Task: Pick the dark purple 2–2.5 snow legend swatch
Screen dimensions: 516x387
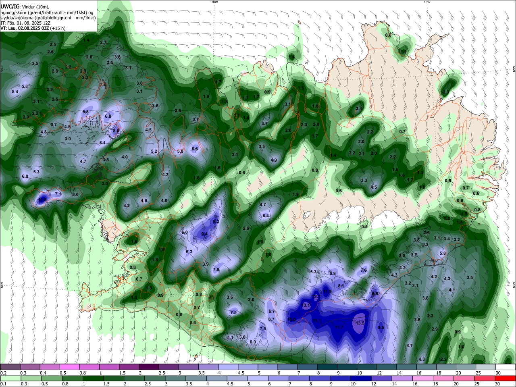Action: tap(148, 367)
